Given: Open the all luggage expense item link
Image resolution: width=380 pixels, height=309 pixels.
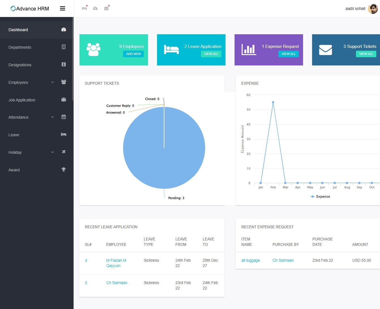Looking at the screenshot, I should point(250,260).
